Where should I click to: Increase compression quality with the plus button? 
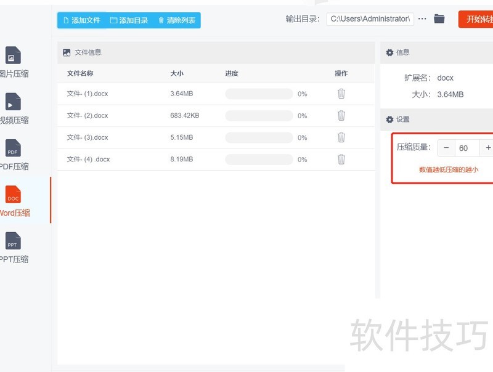click(488, 148)
